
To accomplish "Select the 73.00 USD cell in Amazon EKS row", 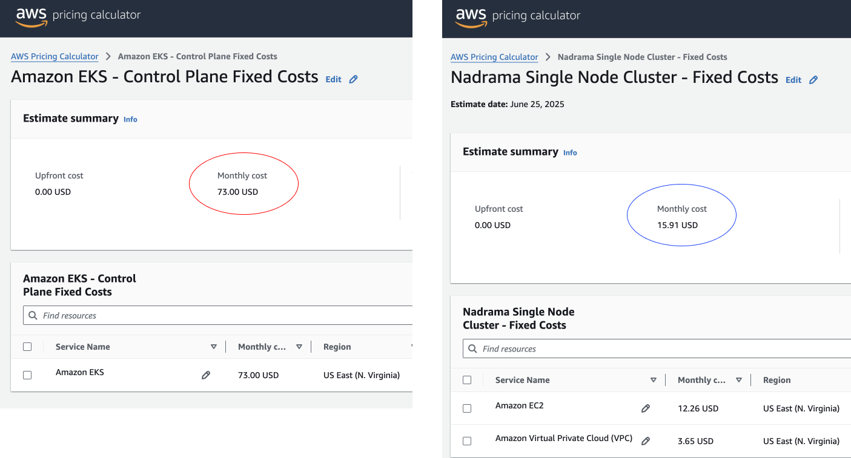I will tap(258, 375).
